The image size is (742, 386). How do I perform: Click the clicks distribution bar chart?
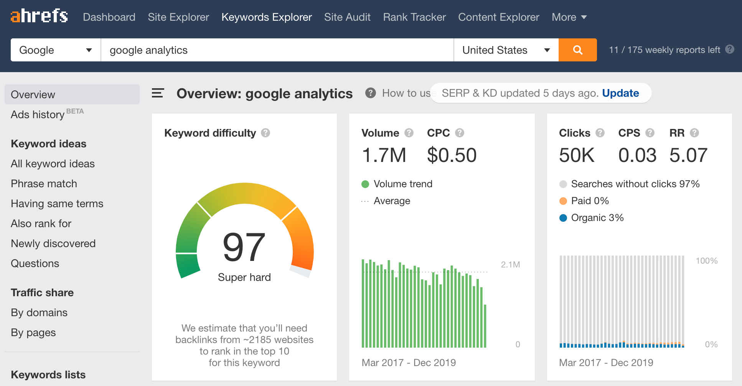point(622,302)
